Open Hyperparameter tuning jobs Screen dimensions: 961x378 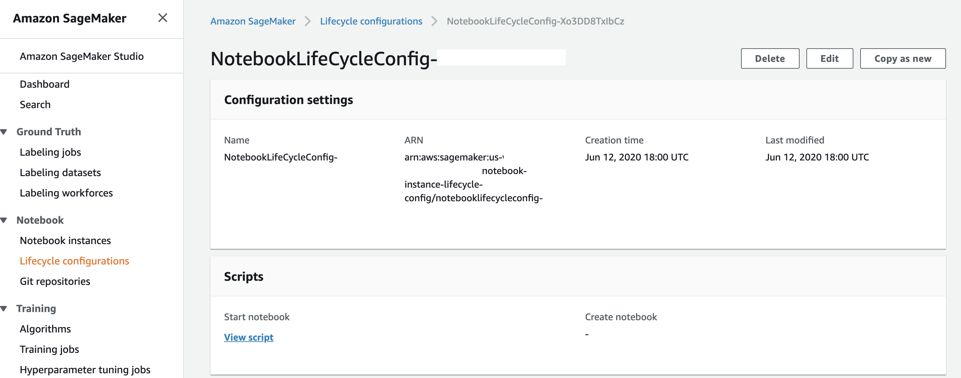[85, 370]
